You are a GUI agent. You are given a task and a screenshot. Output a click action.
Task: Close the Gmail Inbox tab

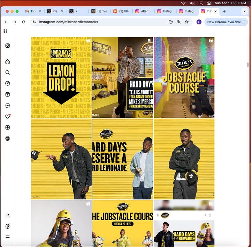point(40,11)
